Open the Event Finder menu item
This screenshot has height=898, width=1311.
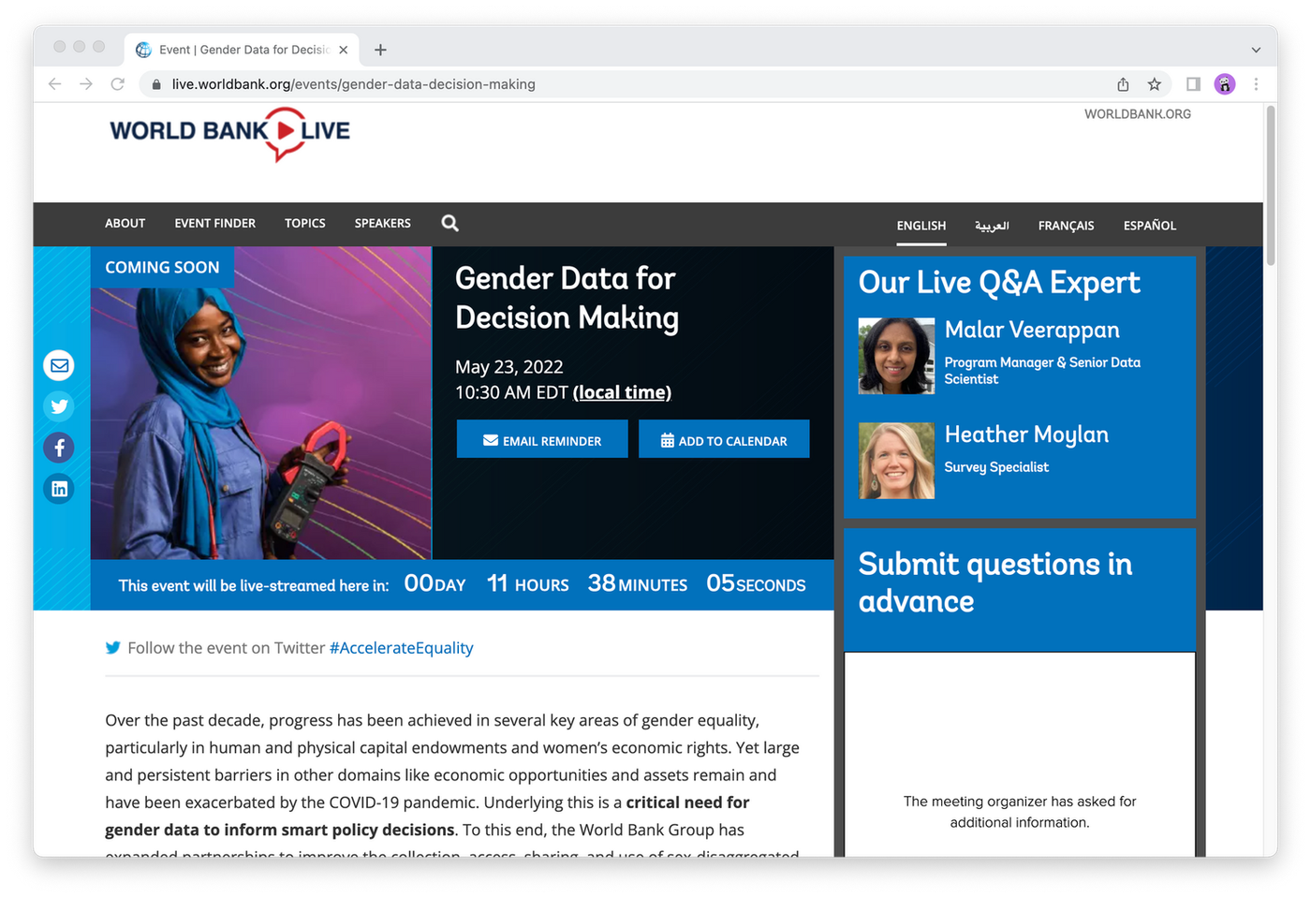[214, 223]
